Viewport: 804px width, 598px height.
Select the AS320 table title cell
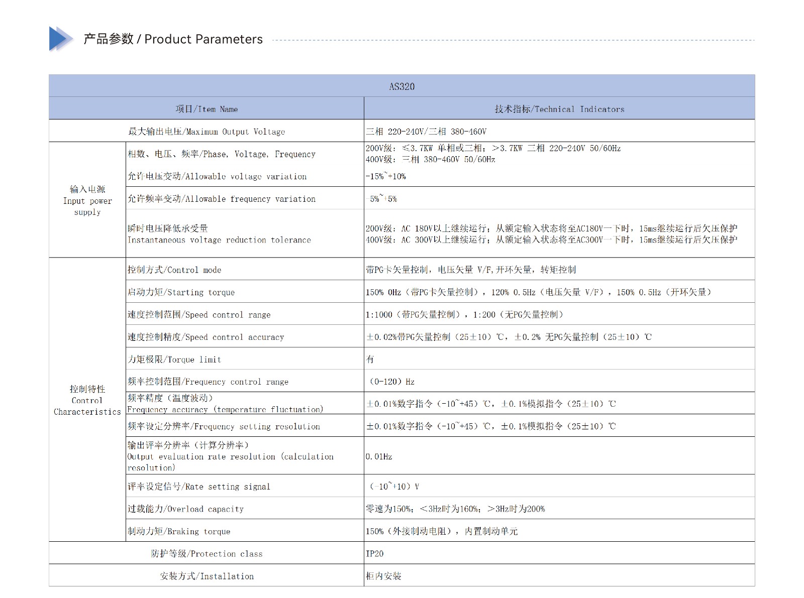[401, 86]
